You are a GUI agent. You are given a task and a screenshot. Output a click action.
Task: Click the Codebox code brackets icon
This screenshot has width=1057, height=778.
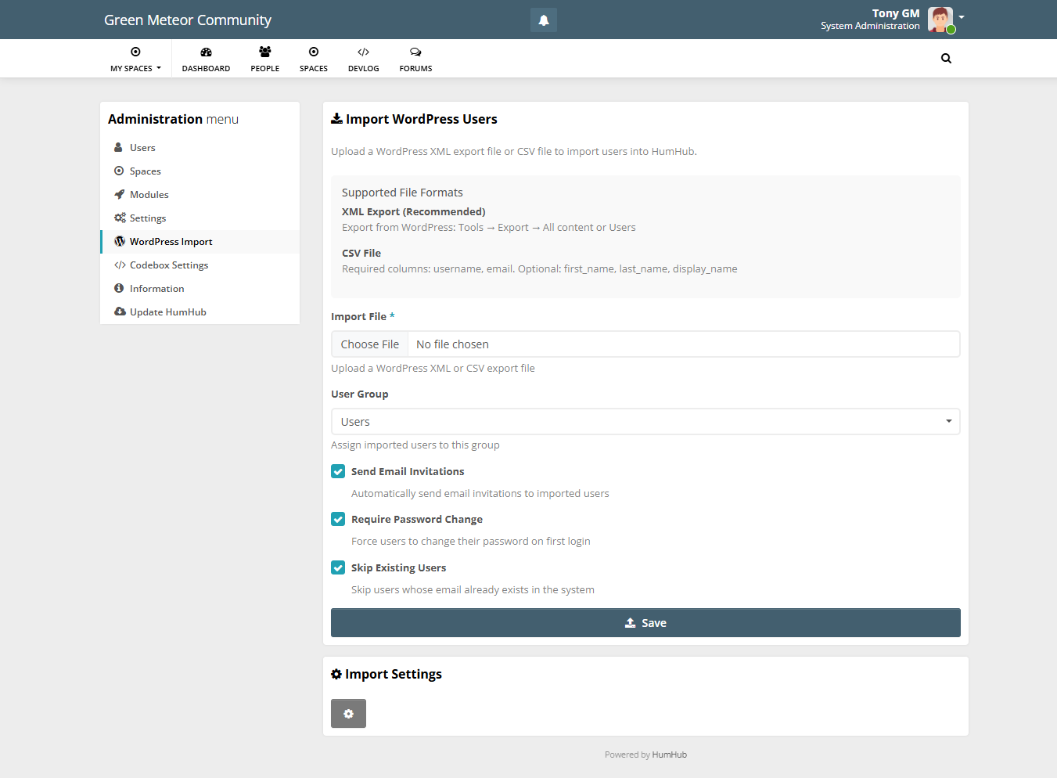[x=120, y=265]
